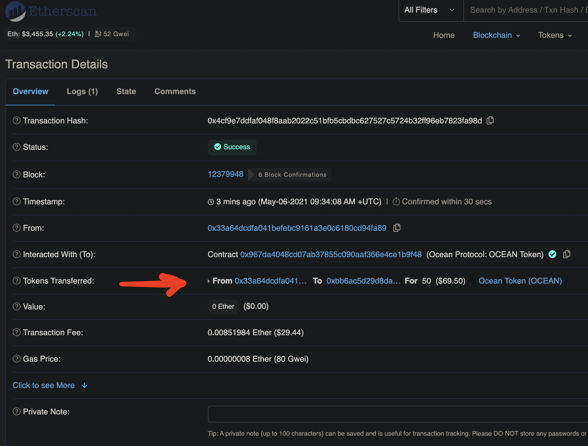Open the Logs (1) tab
Viewport: 588px width, 446px height.
(x=82, y=91)
